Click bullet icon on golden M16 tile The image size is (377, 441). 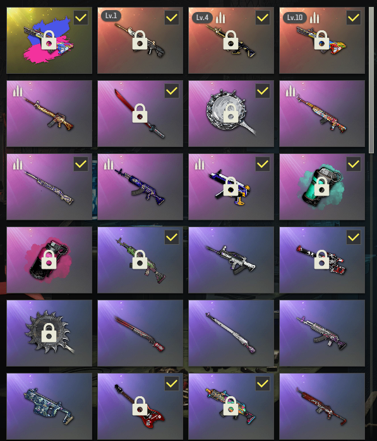(x=18, y=91)
